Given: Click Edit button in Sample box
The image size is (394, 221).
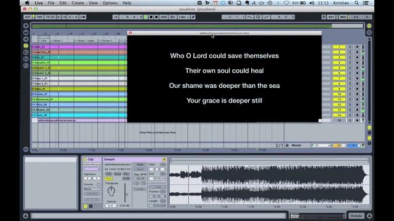Looking at the screenshot, I should [x=108, y=174].
